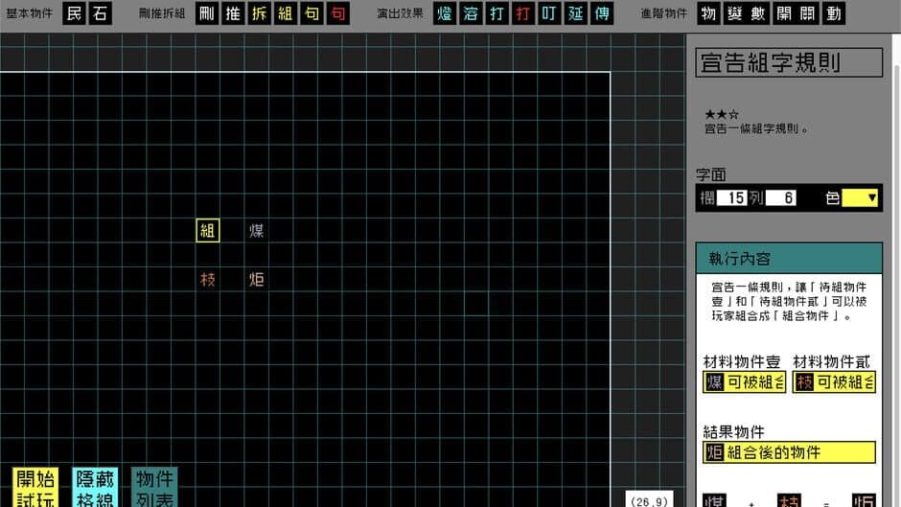
Task: Click the 刪 delete tool icon
Action: [208, 13]
